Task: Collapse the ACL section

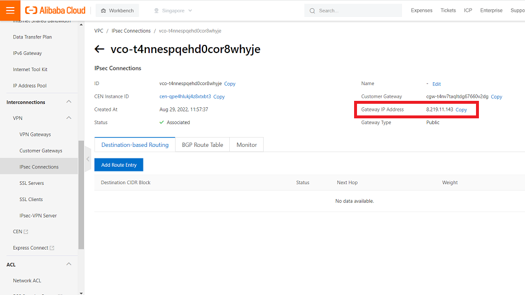Action: click(x=69, y=265)
